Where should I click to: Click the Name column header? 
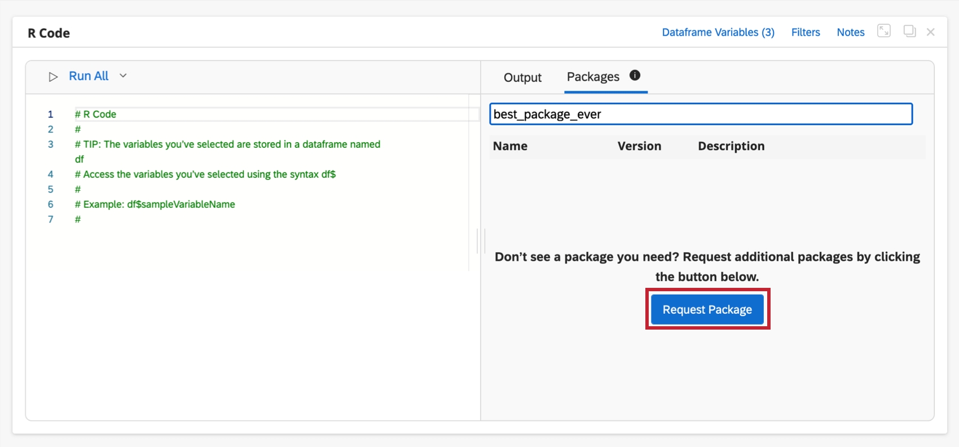coord(510,146)
